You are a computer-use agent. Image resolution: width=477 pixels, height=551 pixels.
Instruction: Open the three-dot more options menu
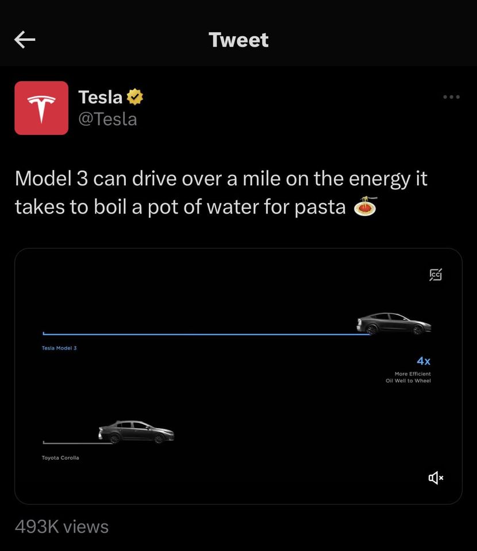pos(451,97)
